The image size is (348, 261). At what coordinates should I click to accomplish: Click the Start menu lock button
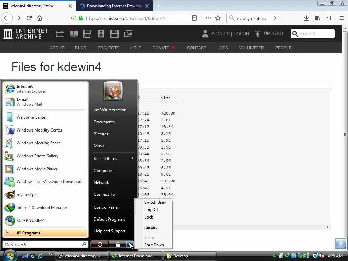[117, 244]
